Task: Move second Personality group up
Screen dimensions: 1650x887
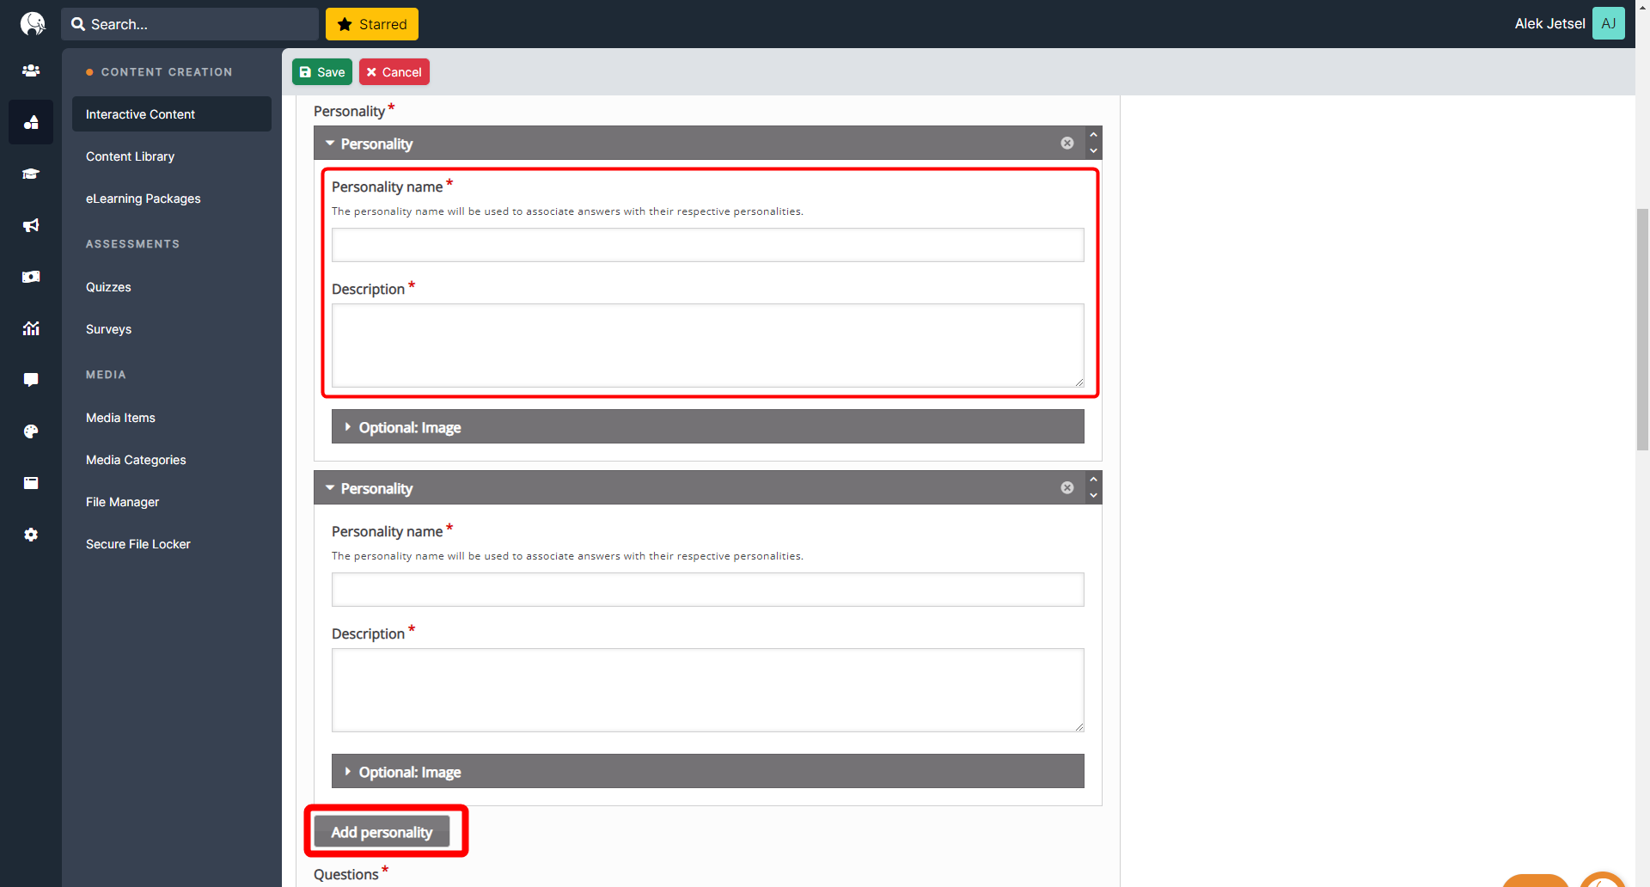Action: point(1093,480)
